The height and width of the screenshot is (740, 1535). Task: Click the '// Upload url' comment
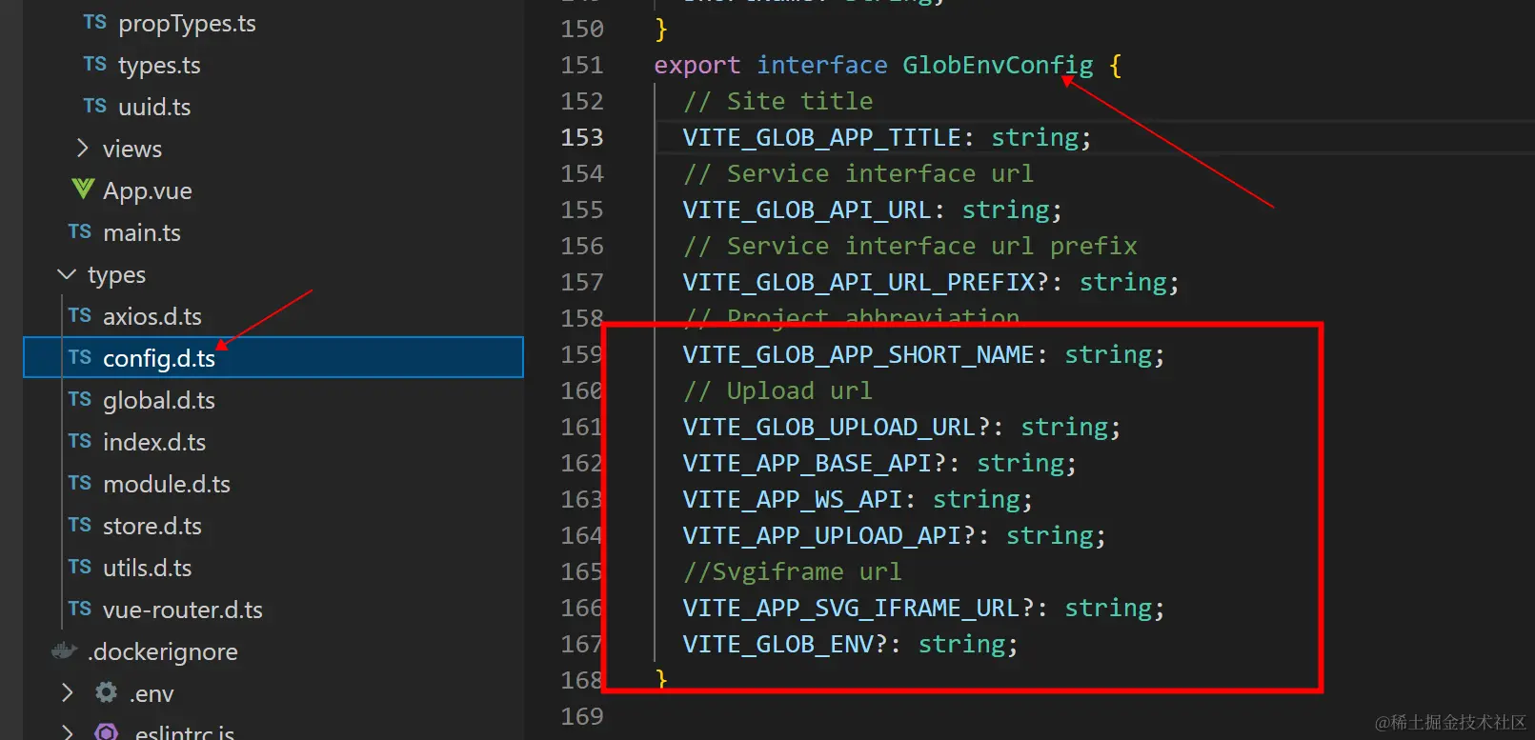778,390
